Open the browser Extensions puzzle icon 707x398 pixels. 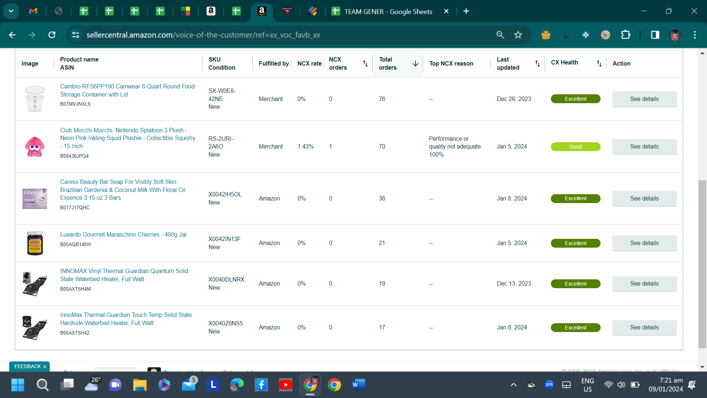pos(626,35)
